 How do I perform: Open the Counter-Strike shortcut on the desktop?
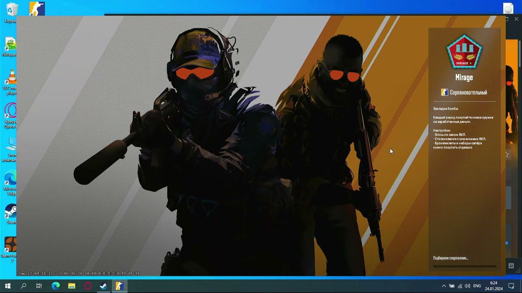(37, 9)
